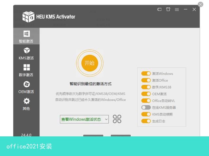Click the four-leaf clover icon beside the dropdown
209x156 pixels.
coord(117,119)
